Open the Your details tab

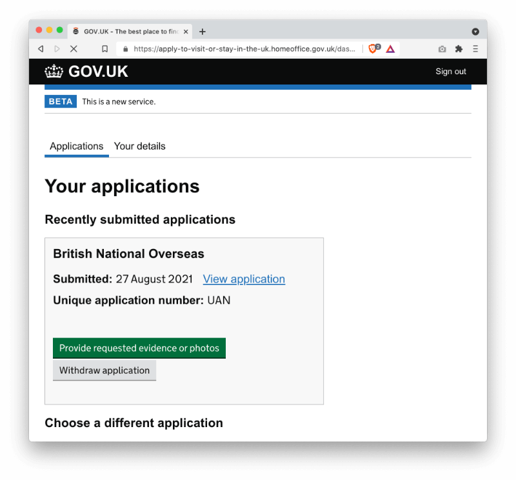(139, 146)
